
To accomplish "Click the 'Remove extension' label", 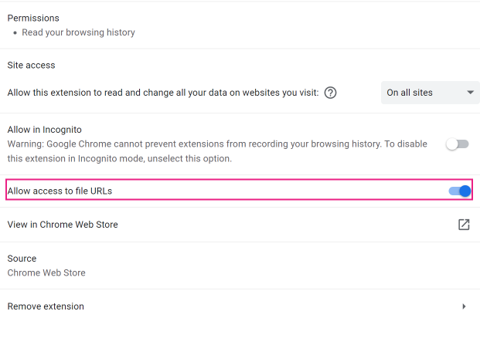I will click(x=46, y=306).
